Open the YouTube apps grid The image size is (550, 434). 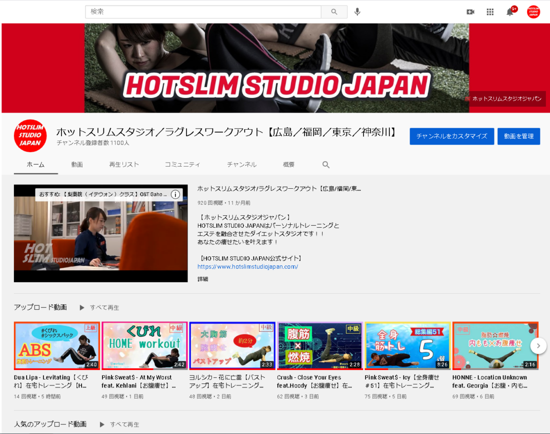click(490, 12)
